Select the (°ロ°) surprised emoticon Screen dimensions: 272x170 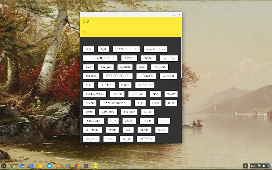pyautogui.click(x=125, y=85)
